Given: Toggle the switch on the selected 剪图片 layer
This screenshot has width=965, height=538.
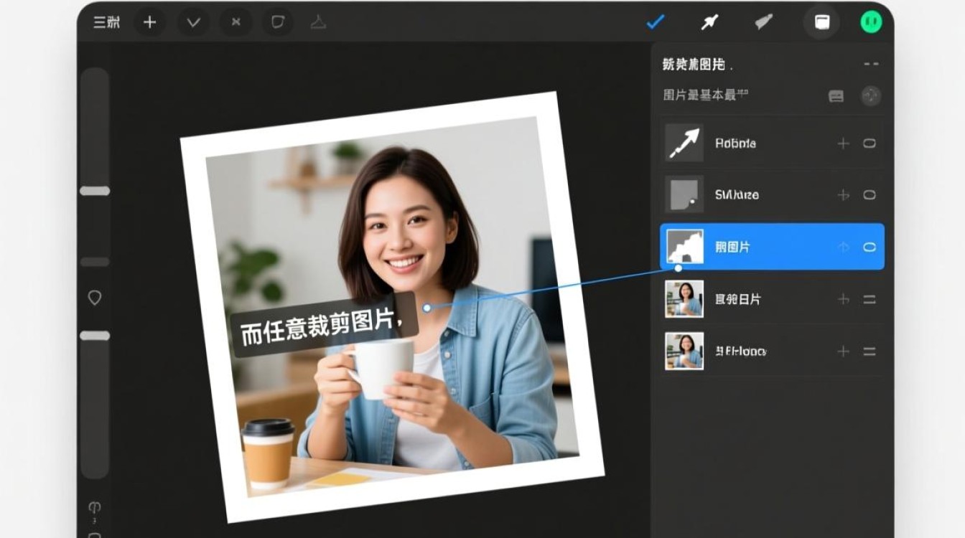Looking at the screenshot, I should click(x=870, y=247).
